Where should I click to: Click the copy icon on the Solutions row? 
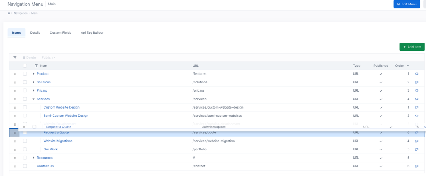coord(416,82)
